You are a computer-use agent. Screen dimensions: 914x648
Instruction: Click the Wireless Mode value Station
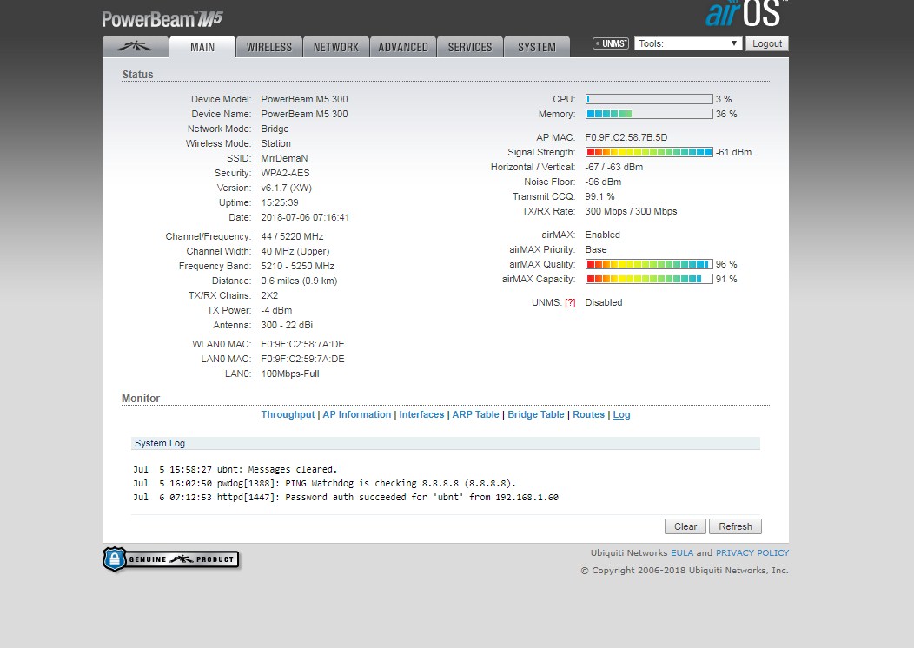275,143
